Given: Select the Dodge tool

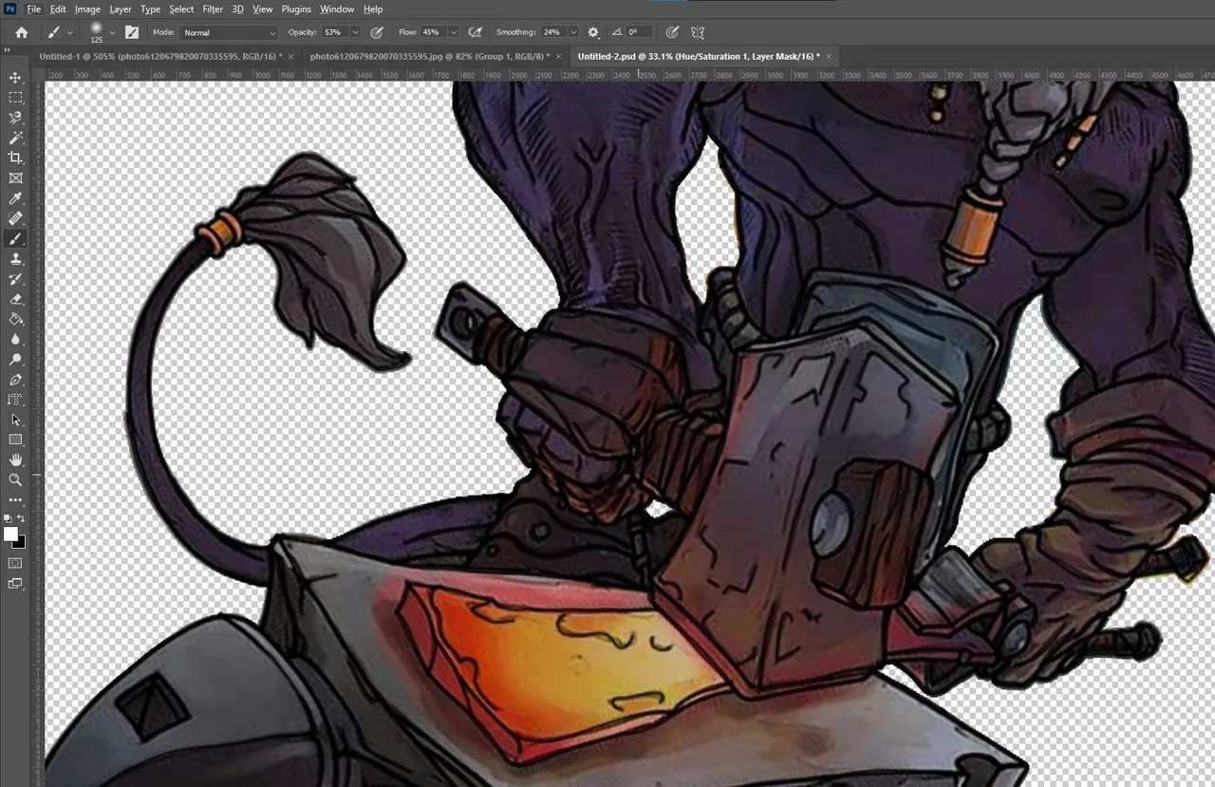Looking at the screenshot, I should coord(15,360).
